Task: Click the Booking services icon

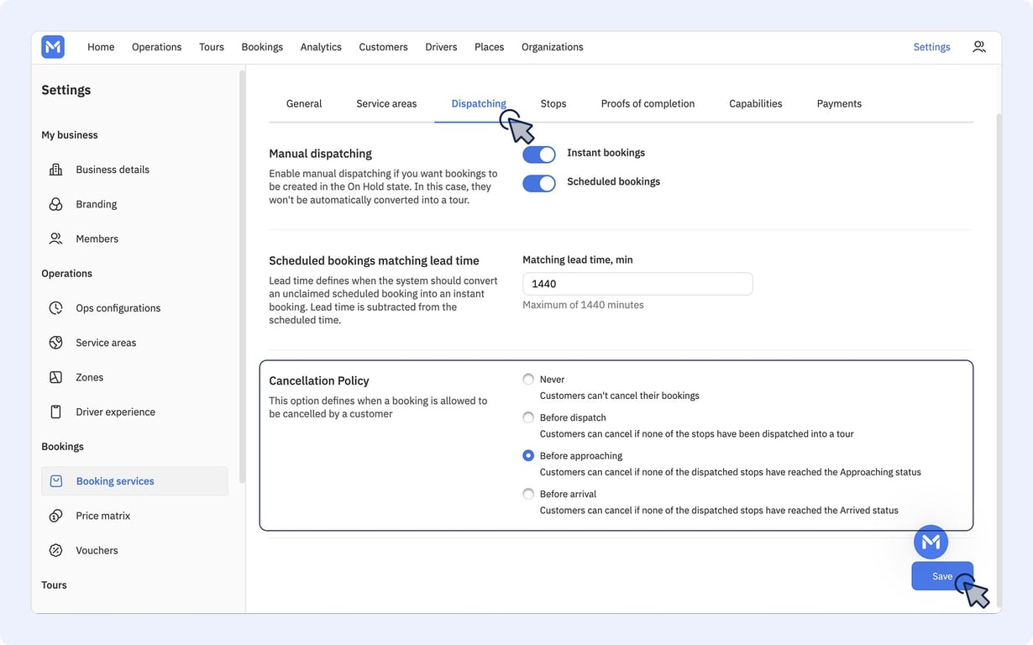Action: coord(56,481)
